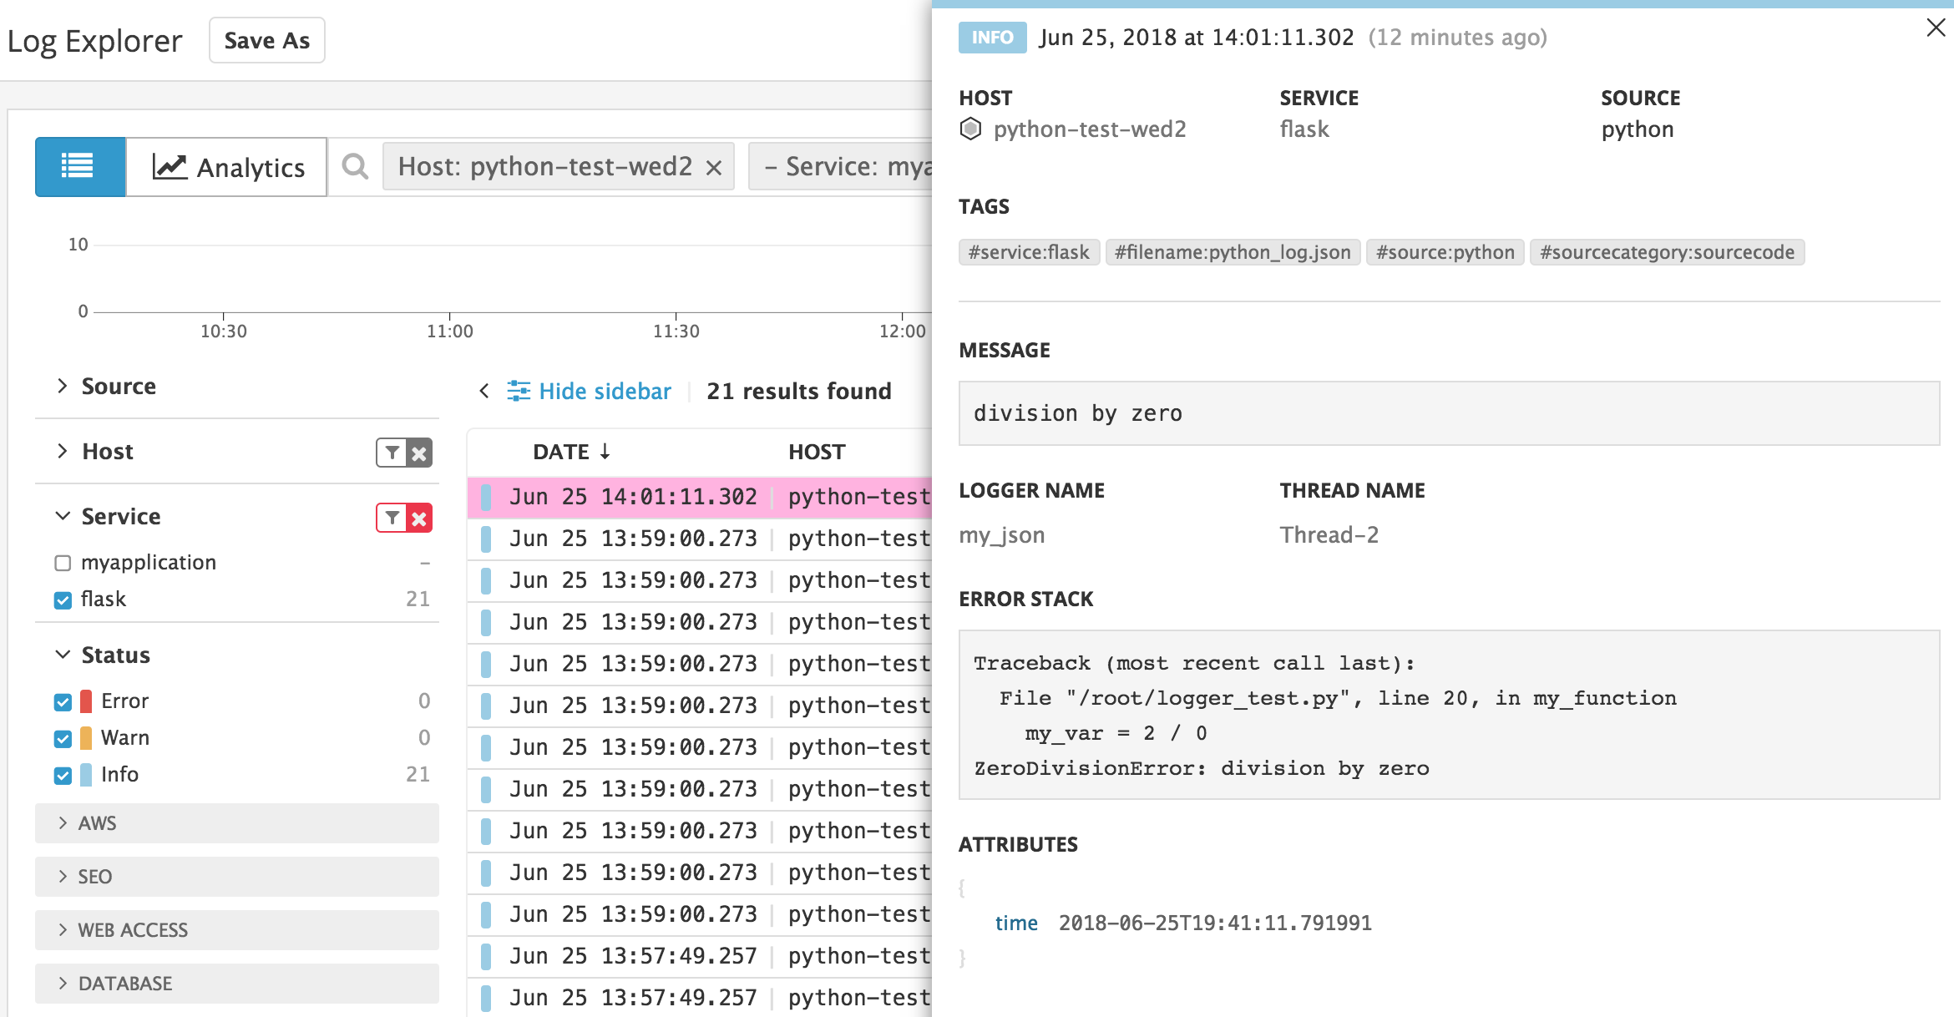Enable the myapplication service checkbox
The height and width of the screenshot is (1017, 1954).
63,562
